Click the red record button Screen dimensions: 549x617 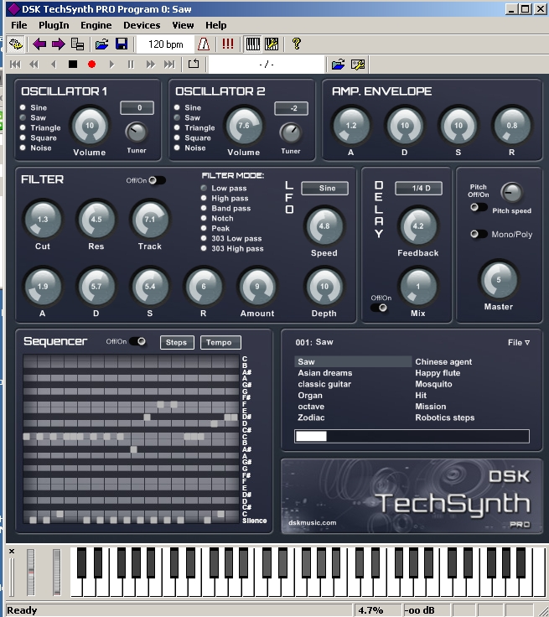coord(91,65)
